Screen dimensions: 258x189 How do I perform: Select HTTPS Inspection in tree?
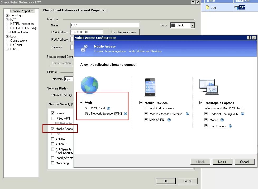pyautogui.click(x=22, y=24)
